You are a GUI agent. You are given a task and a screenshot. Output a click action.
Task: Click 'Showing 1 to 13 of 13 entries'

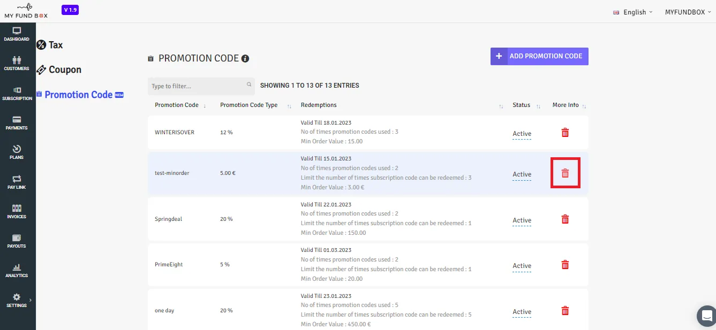(x=310, y=86)
